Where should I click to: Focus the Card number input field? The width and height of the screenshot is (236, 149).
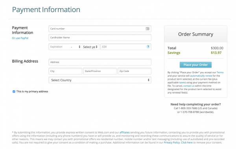tap(100, 29)
